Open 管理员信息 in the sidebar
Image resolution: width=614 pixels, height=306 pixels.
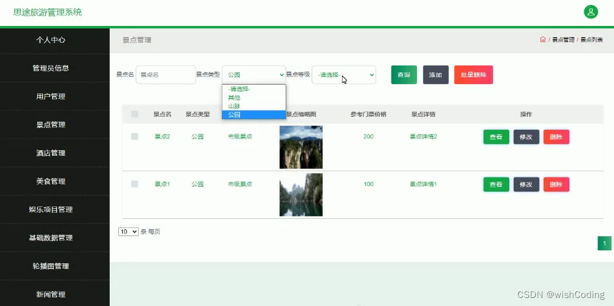(51, 68)
